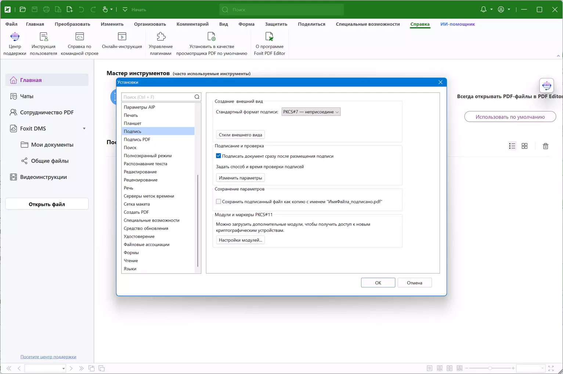This screenshot has height=374, width=563.
Task: Launch Онлайн-инструкция tutorial
Action: 122,40
